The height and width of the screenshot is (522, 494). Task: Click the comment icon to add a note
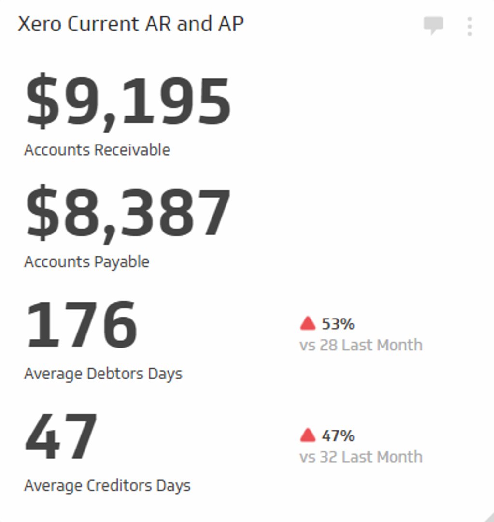pos(433,26)
